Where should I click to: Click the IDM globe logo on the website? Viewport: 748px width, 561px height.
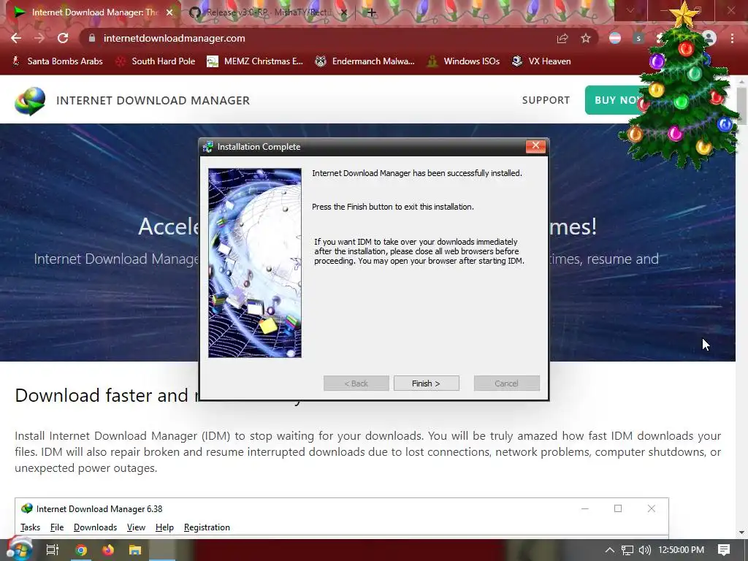click(x=29, y=101)
